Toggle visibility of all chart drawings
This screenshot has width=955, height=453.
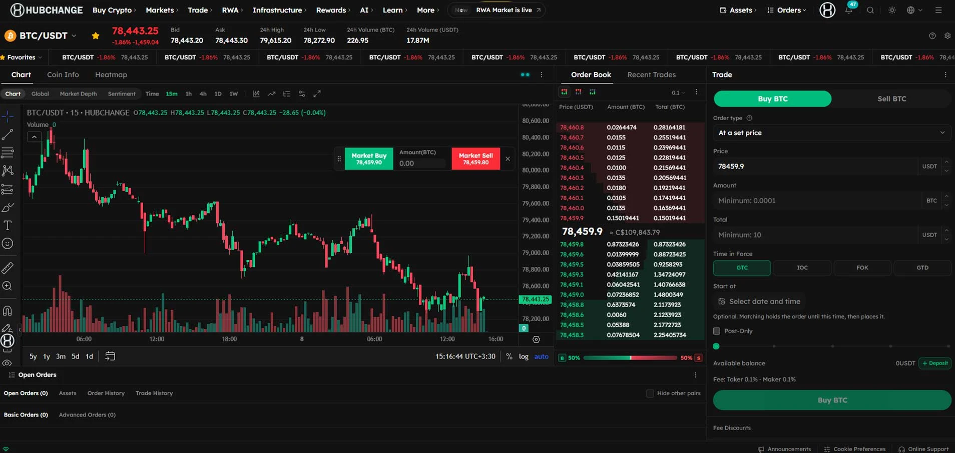pos(8,363)
